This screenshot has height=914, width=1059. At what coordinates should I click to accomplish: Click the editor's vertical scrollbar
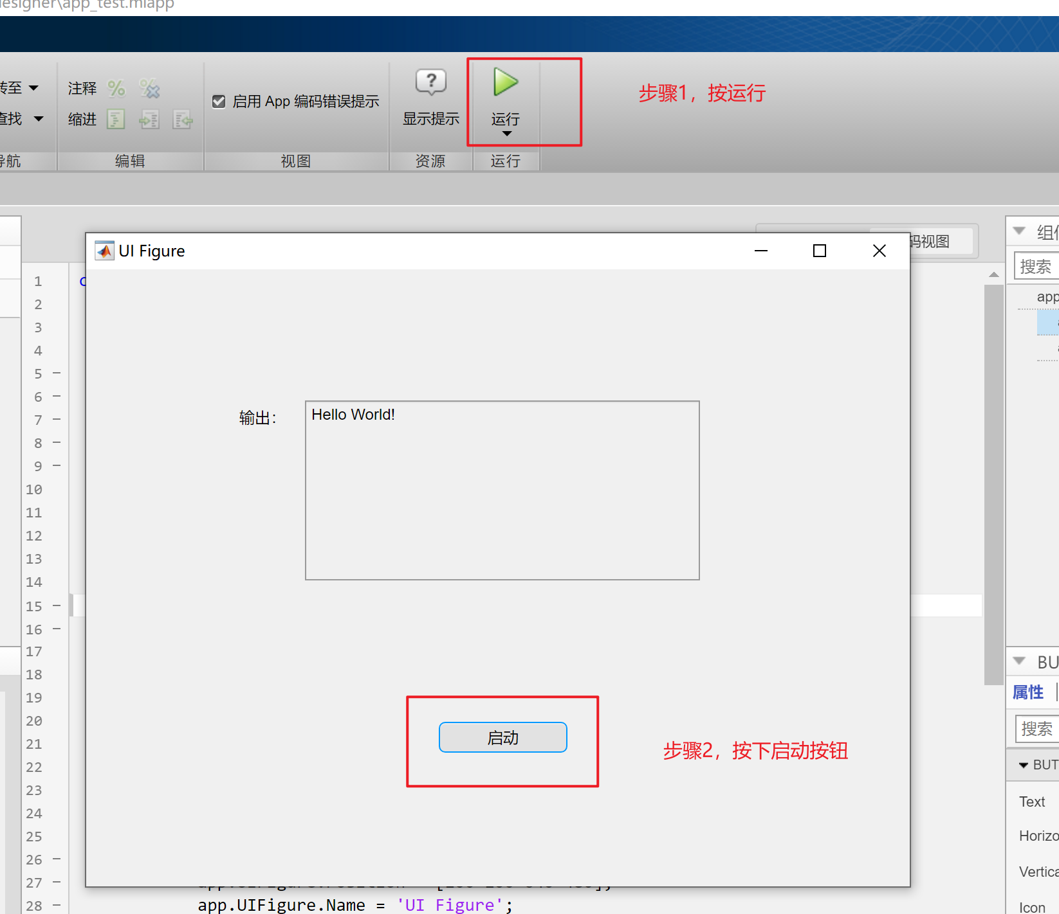click(994, 482)
